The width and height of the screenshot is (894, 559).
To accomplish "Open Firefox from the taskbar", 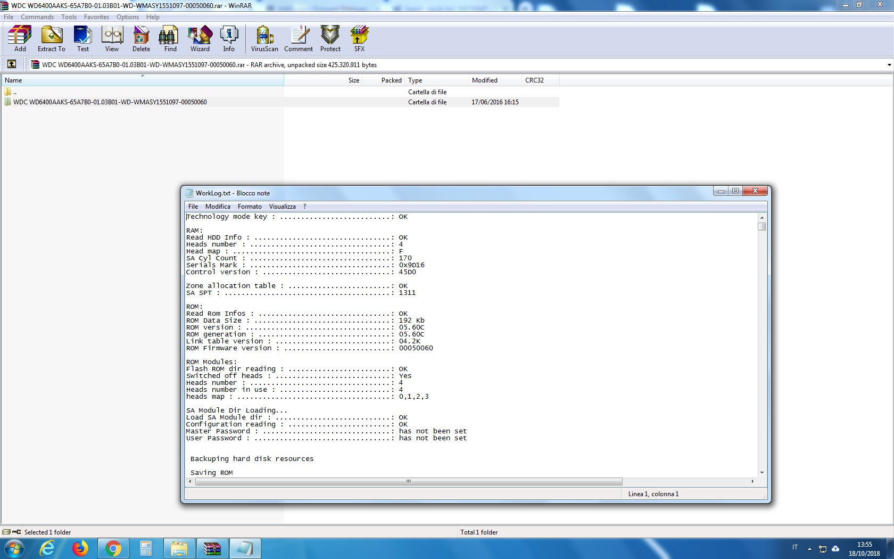I will 80,548.
